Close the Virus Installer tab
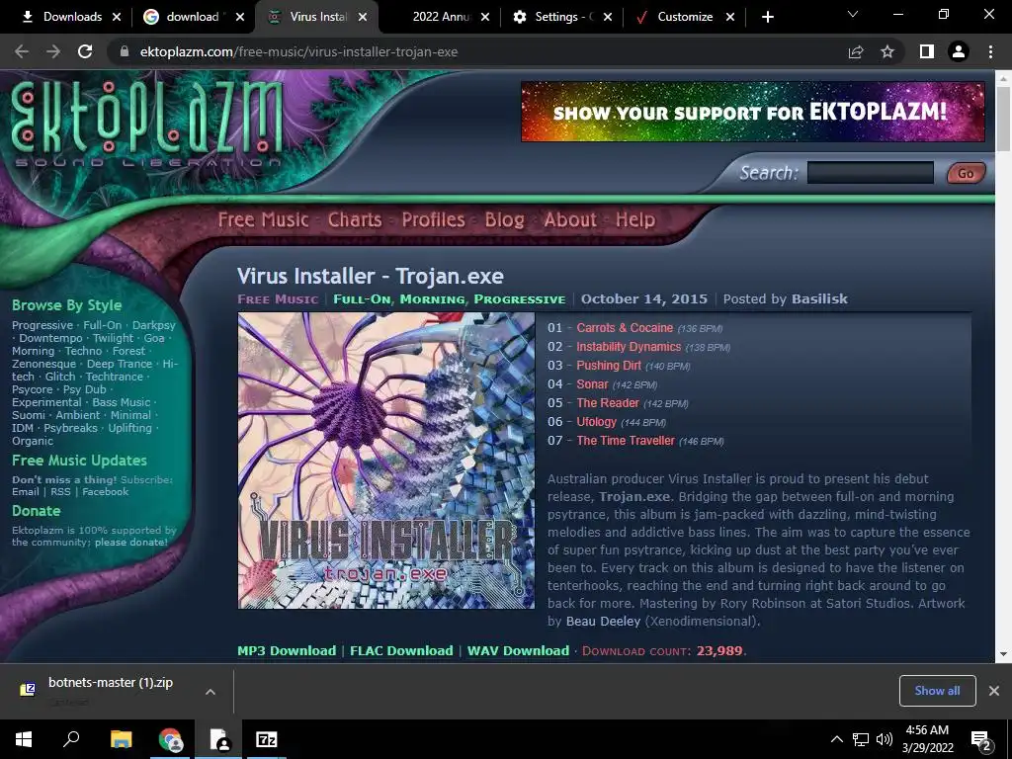This screenshot has height=759, width=1012. pyautogui.click(x=363, y=17)
